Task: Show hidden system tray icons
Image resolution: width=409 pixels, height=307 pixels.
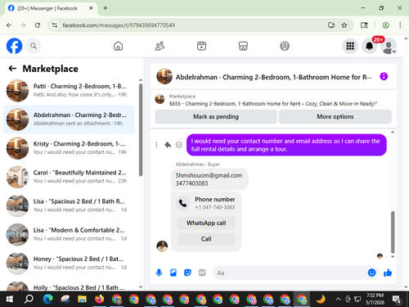Action: tap(338, 299)
